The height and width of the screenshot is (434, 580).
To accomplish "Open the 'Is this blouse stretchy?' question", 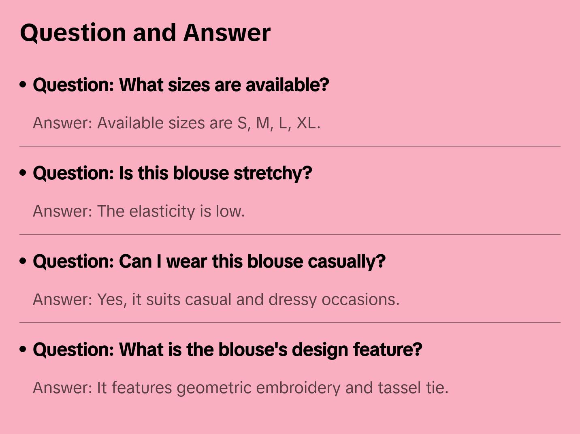I will [173, 173].
